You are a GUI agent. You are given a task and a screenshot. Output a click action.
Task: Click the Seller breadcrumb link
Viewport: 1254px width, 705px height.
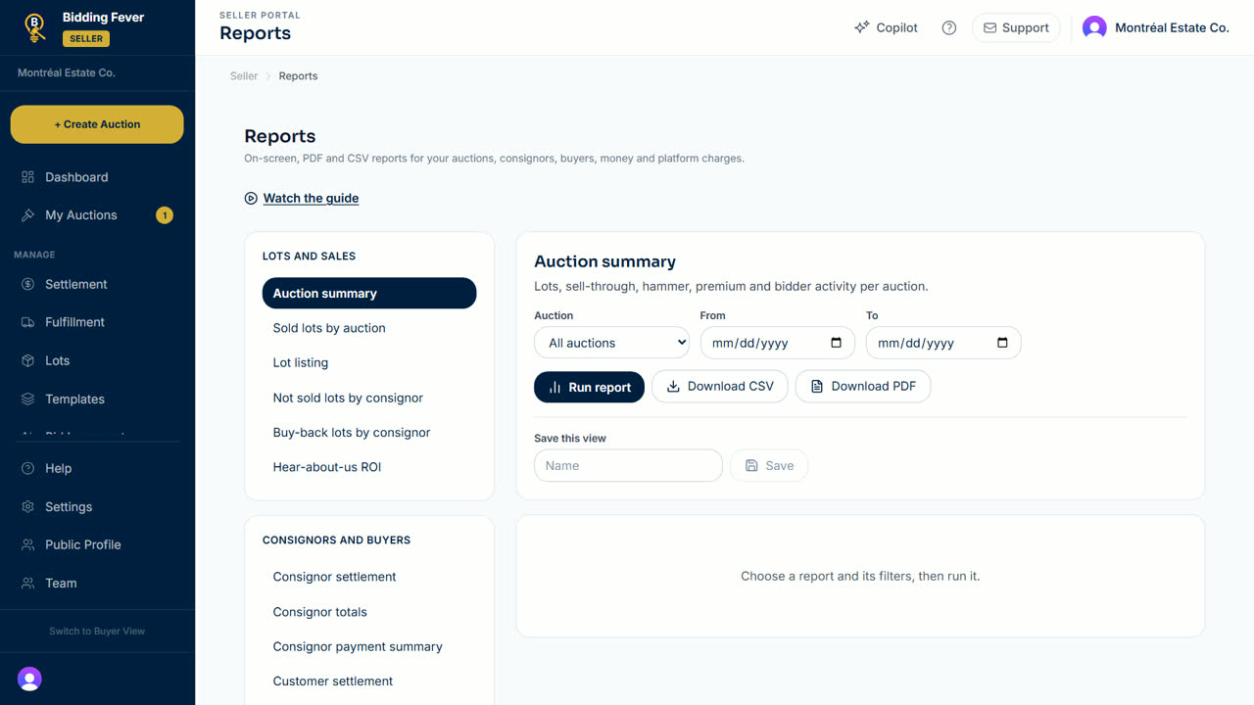pos(244,75)
